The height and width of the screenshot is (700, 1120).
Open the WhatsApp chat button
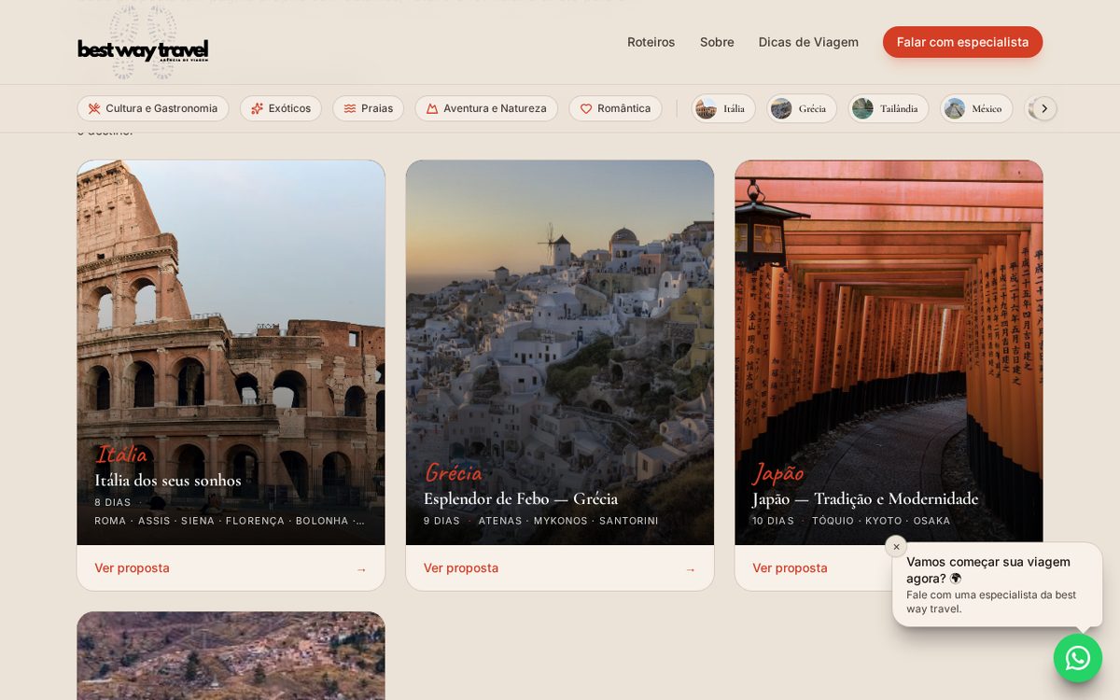[x=1078, y=658]
